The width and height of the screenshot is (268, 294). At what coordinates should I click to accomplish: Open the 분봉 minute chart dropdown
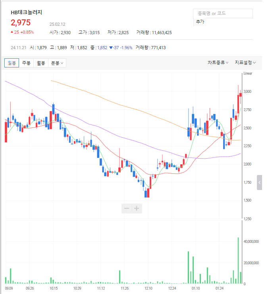[57, 63]
